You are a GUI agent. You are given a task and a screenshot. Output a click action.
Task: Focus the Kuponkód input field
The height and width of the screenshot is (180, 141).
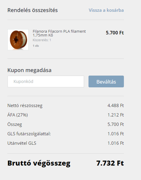tap(46, 81)
